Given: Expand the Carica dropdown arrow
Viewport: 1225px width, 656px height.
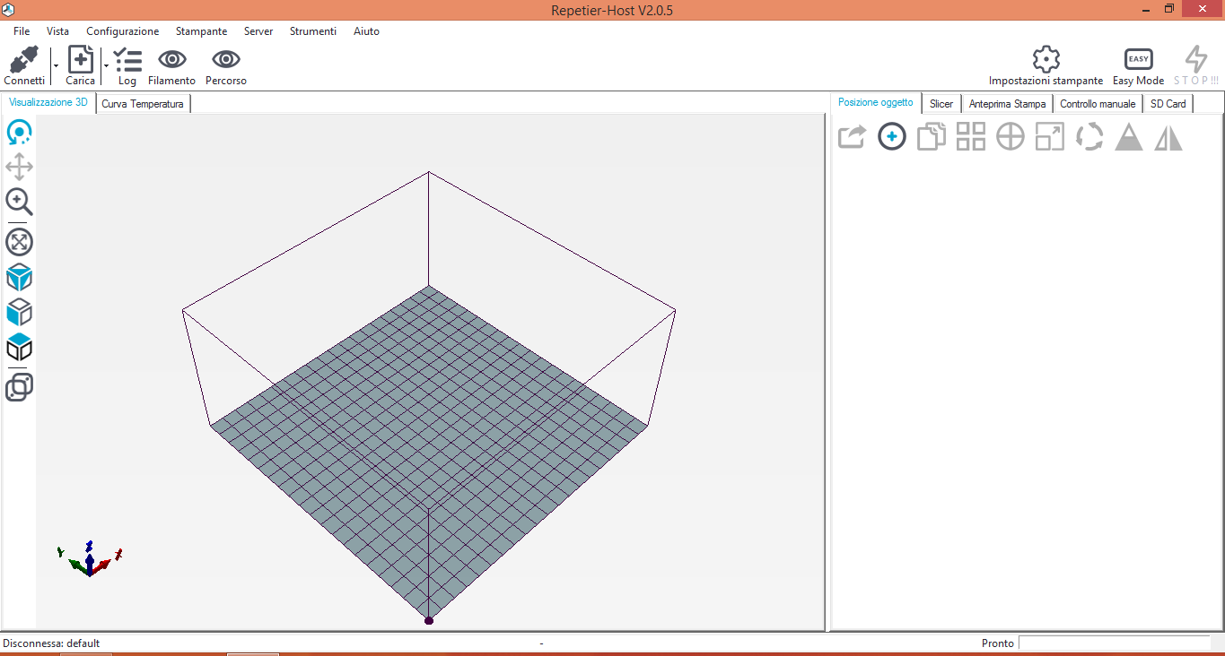Looking at the screenshot, I should (x=106, y=65).
